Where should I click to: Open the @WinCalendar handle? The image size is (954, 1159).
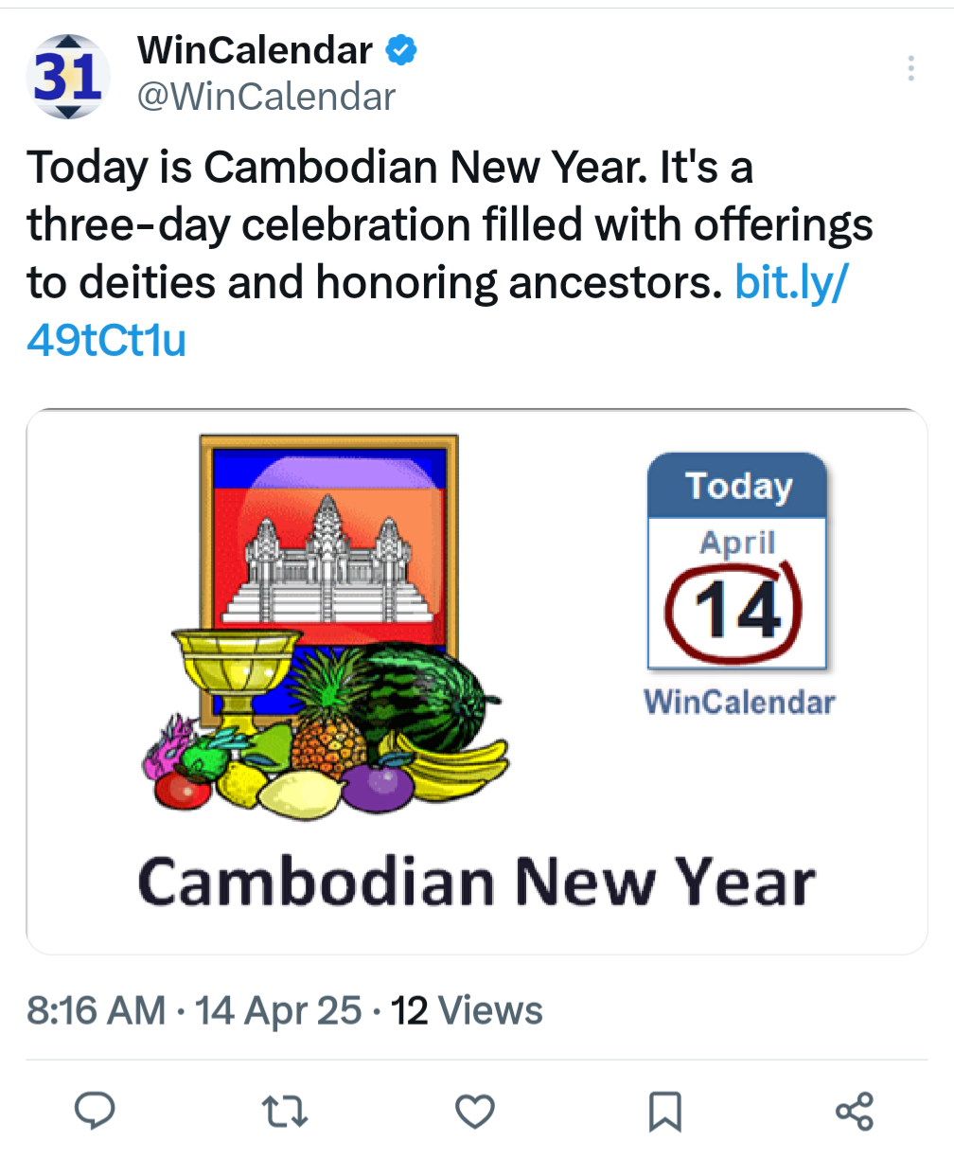(267, 97)
